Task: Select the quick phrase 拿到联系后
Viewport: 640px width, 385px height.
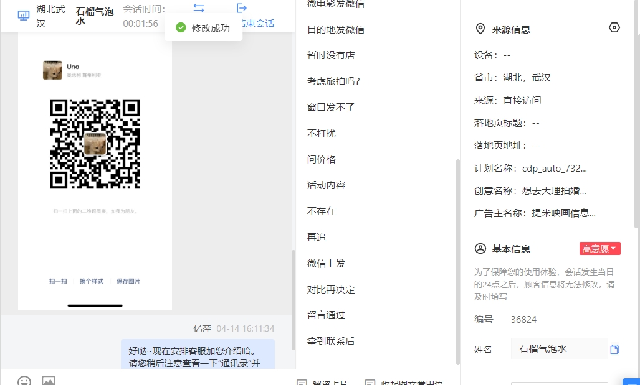Action: pos(331,341)
